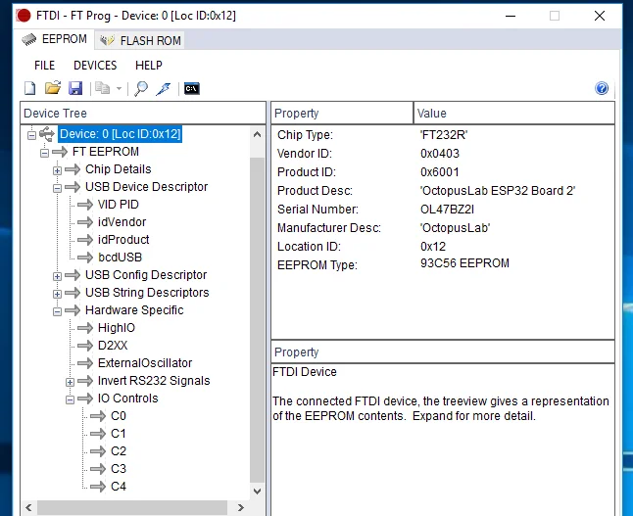Click the horizontal scroll right arrow
This screenshot has width=633, height=516.
[241, 507]
